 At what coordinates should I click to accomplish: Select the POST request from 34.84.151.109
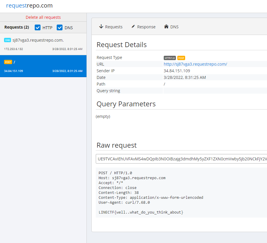[x=43, y=66]
